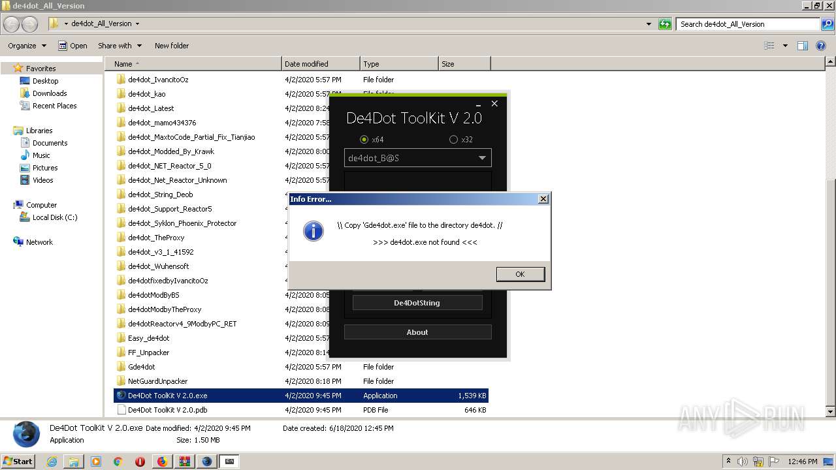Change the view using views icon

click(x=769, y=46)
